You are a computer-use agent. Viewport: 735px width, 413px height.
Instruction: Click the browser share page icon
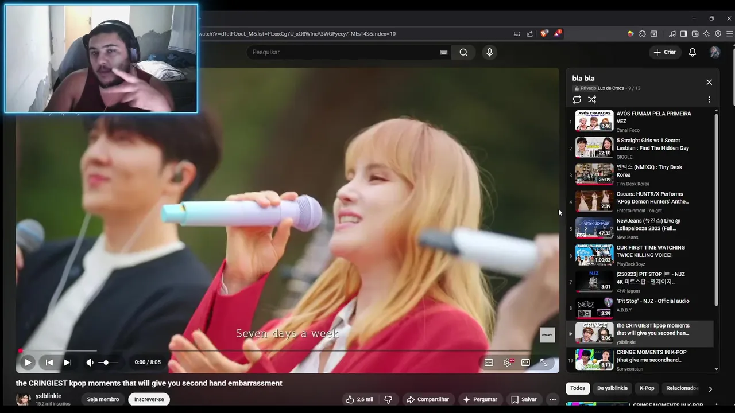529,34
